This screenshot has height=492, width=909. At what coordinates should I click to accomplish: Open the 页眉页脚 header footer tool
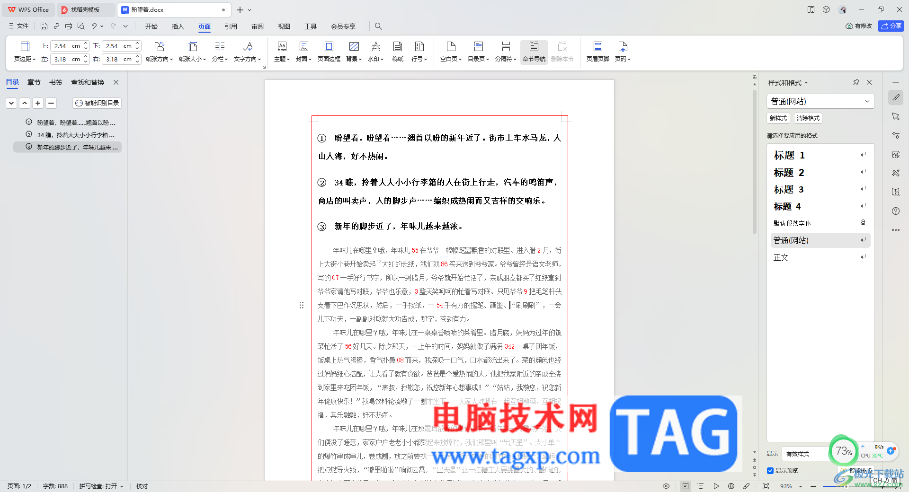pos(597,51)
